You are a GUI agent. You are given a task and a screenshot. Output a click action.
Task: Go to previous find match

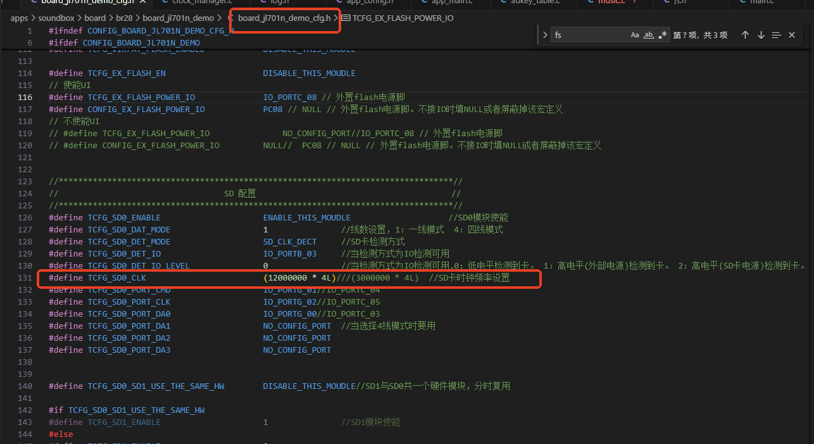[746, 35]
